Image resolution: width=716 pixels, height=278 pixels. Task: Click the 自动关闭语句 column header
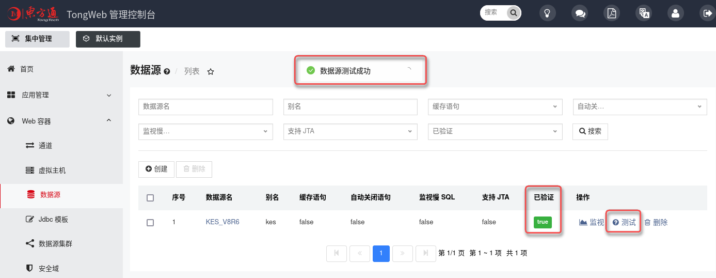[x=371, y=197]
